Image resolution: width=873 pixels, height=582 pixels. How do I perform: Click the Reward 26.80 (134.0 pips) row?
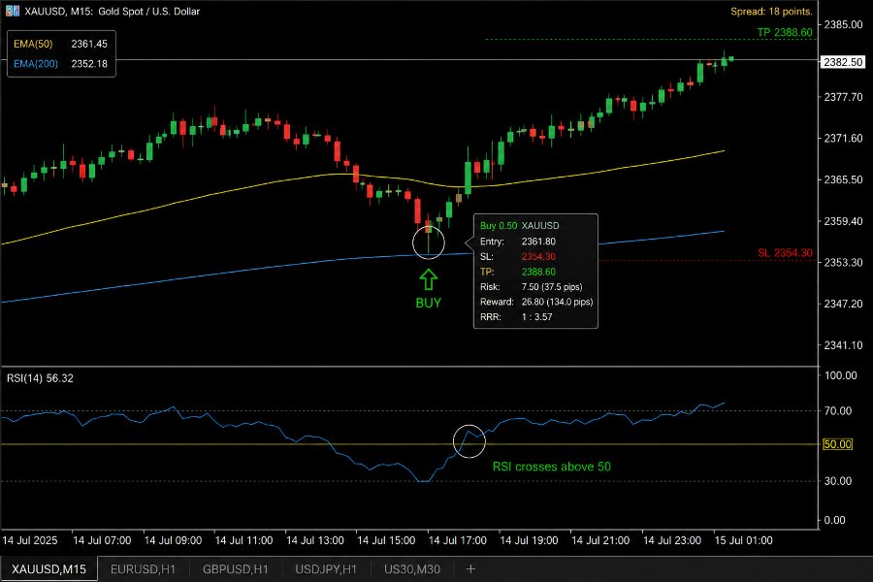tap(536, 302)
